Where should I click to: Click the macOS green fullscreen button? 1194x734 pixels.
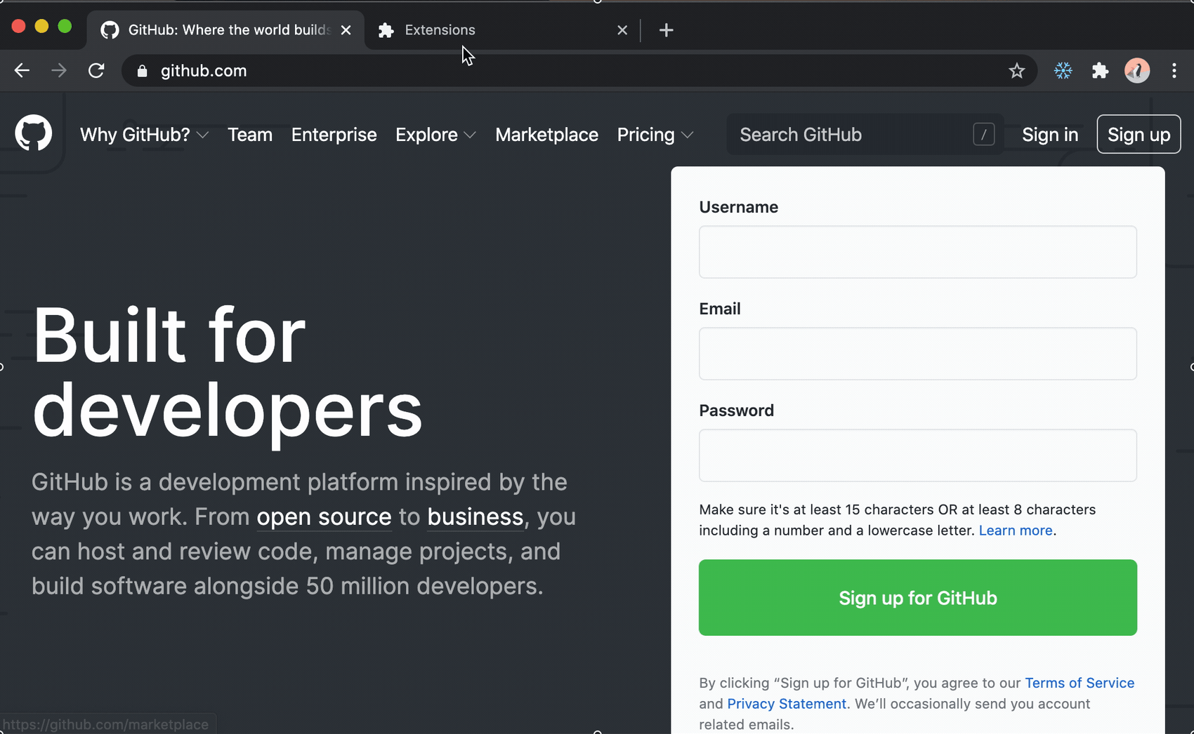(x=65, y=27)
